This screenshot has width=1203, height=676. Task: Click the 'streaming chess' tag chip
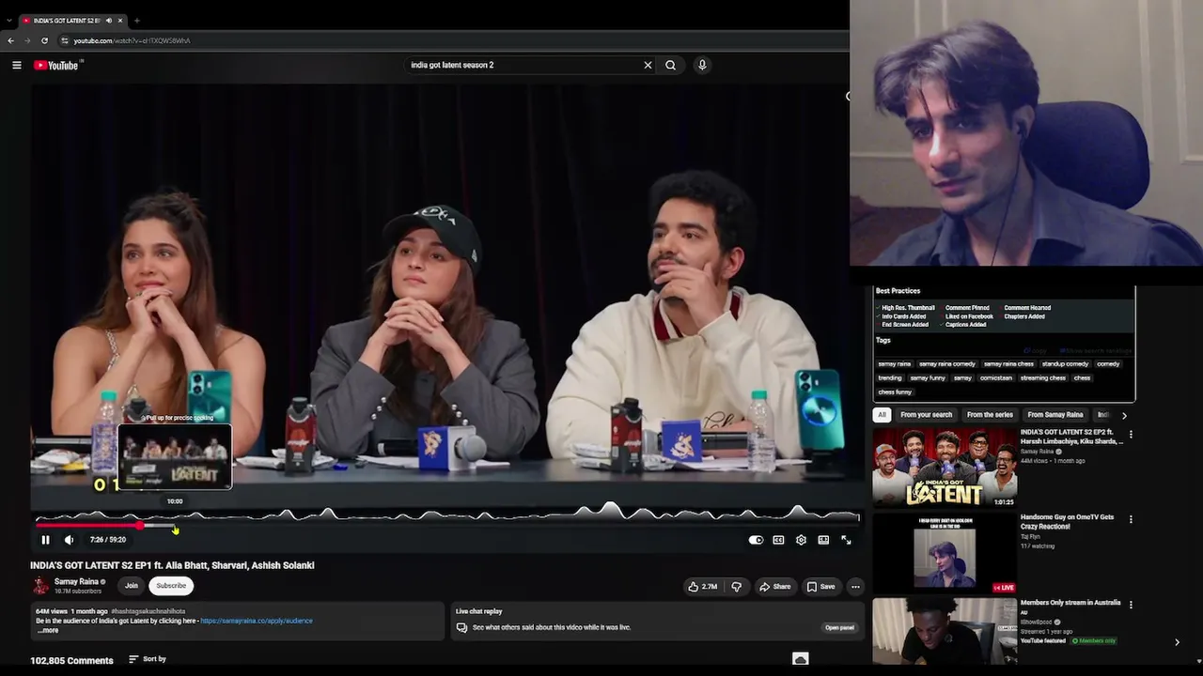click(1043, 378)
